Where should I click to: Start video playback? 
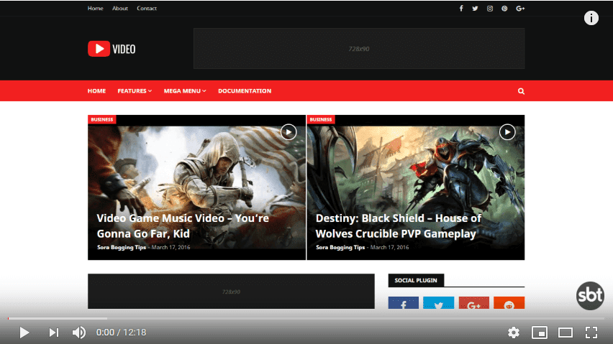coord(24,333)
